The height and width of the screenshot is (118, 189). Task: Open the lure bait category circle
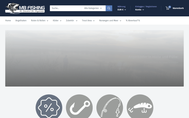(140, 106)
